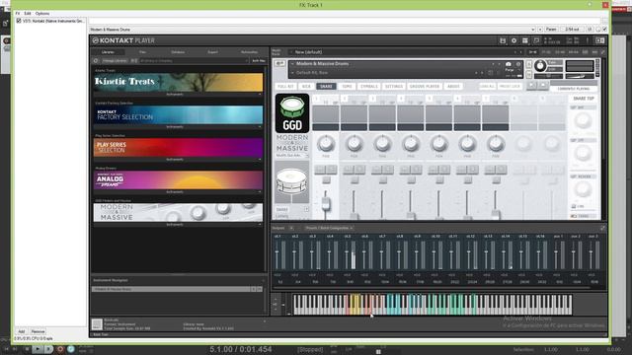This screenshot has height=355, width=632.
Task: Adjust the st.1 output channel fader
Action: (276, 252)
